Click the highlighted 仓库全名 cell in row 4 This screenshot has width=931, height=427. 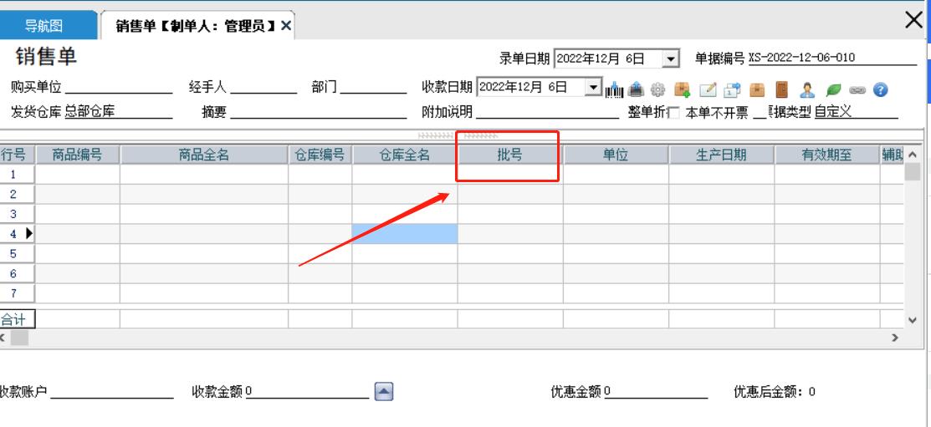[405, 234]
